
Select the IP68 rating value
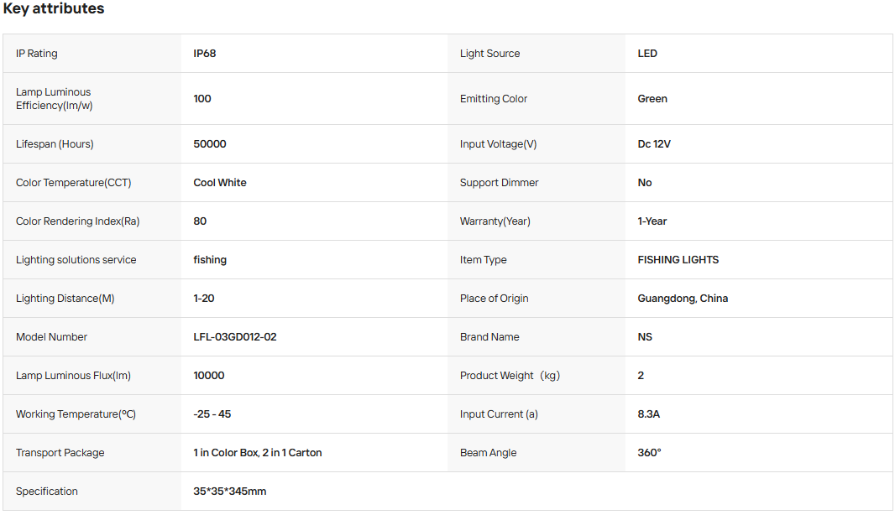[204, 54]
